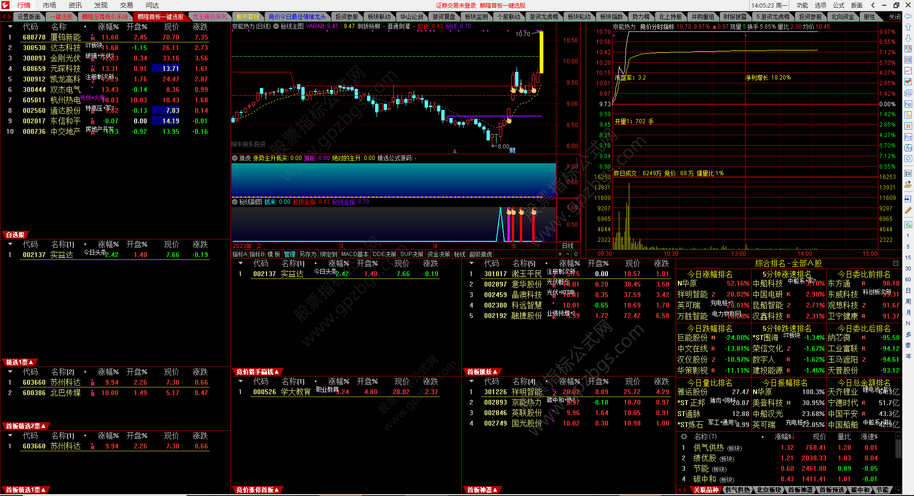Click the 另存为 button below chart
This screenshot has width=914, height=496.
pos(308,254)
